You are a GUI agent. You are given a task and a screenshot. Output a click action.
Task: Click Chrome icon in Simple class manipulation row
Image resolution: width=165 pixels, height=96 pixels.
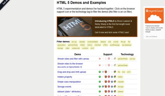(x=115, y=82)
